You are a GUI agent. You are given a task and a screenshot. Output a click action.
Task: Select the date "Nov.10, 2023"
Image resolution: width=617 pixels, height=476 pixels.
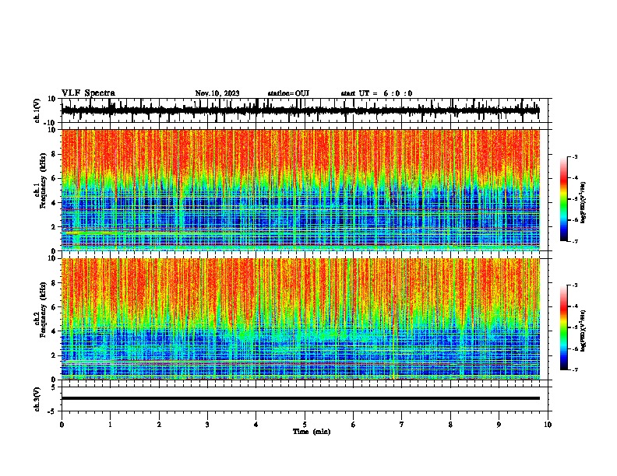217,93
